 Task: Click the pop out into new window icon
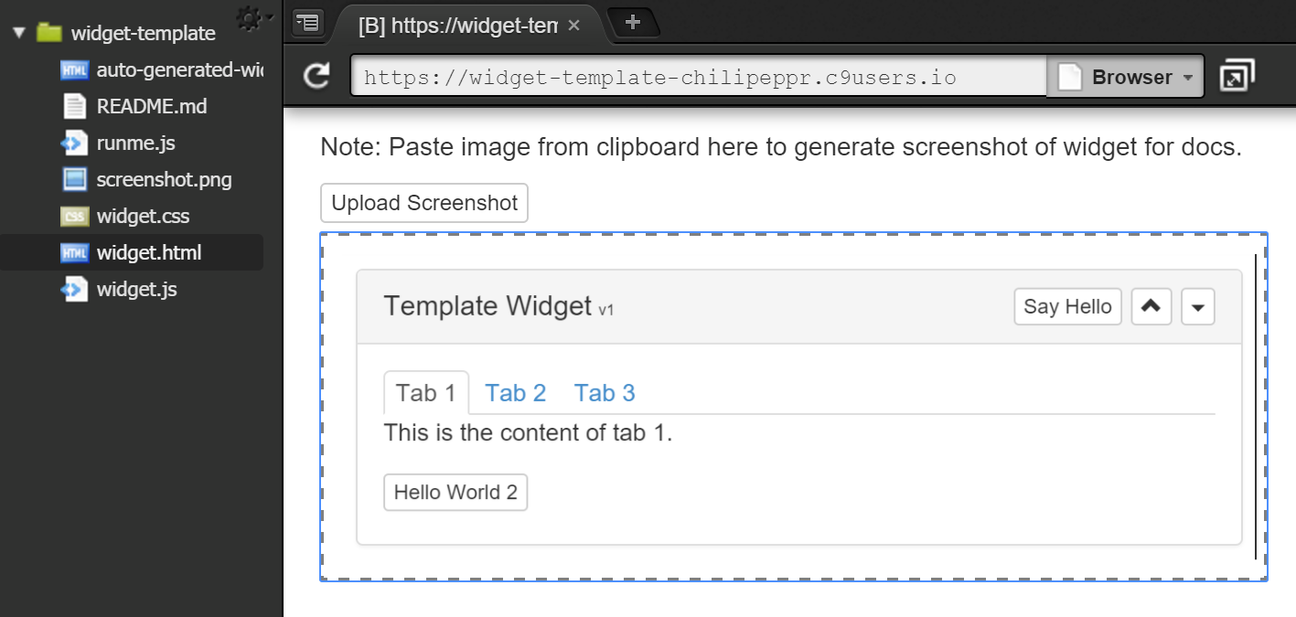point(1237,77)
